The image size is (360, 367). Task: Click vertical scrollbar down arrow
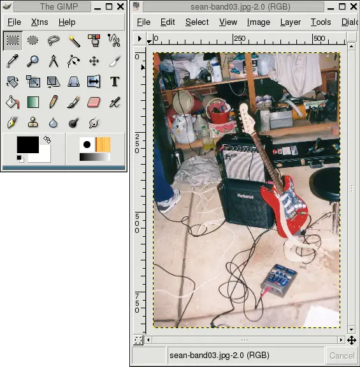[351, 329]
